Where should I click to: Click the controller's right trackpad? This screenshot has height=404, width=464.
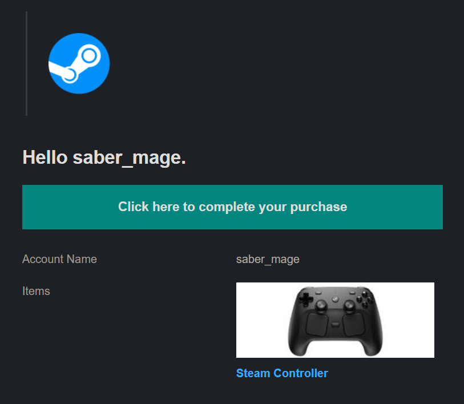tap(354, 324)
